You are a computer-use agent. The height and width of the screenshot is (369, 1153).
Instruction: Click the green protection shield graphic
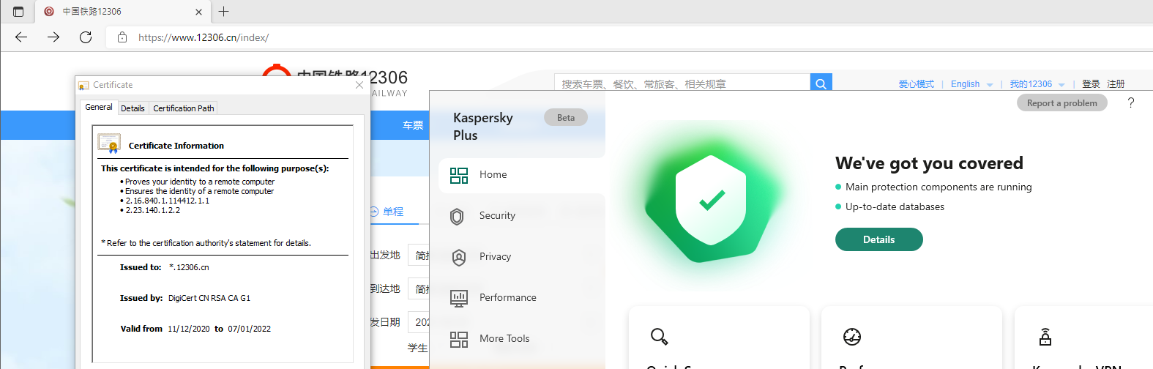coord(711,199)
